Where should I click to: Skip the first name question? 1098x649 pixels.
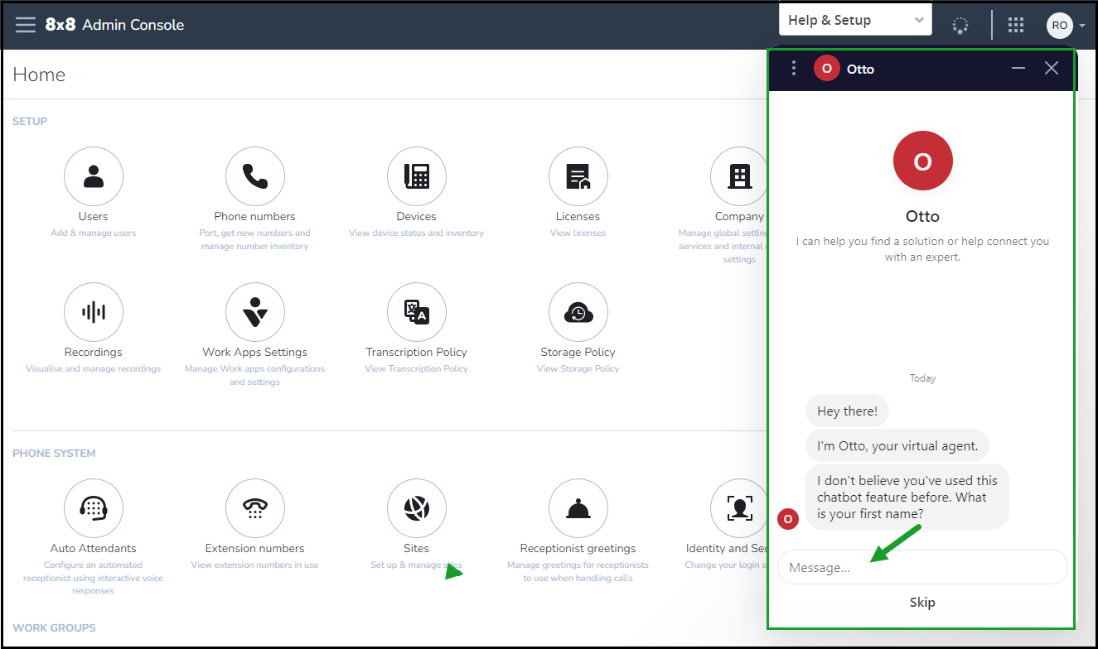point(922,603)
